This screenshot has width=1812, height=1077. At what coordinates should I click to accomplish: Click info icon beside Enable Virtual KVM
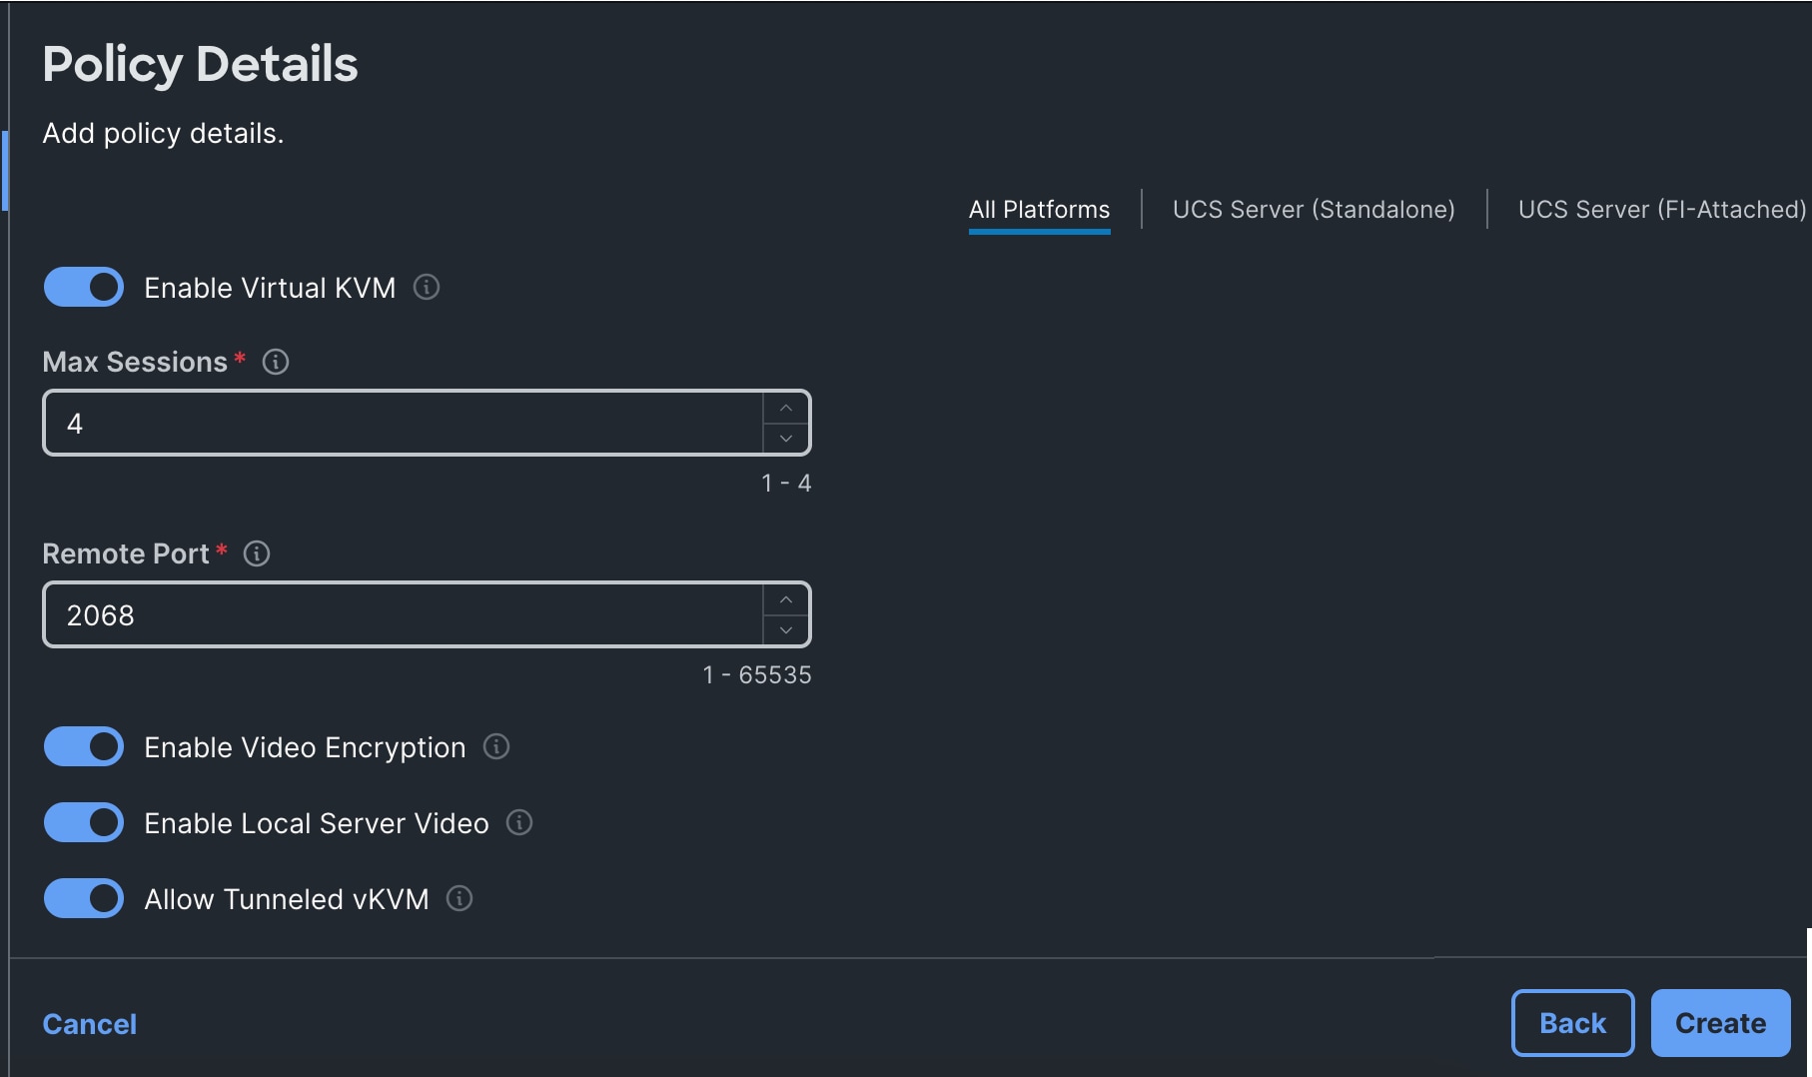[x=427, y=288]
